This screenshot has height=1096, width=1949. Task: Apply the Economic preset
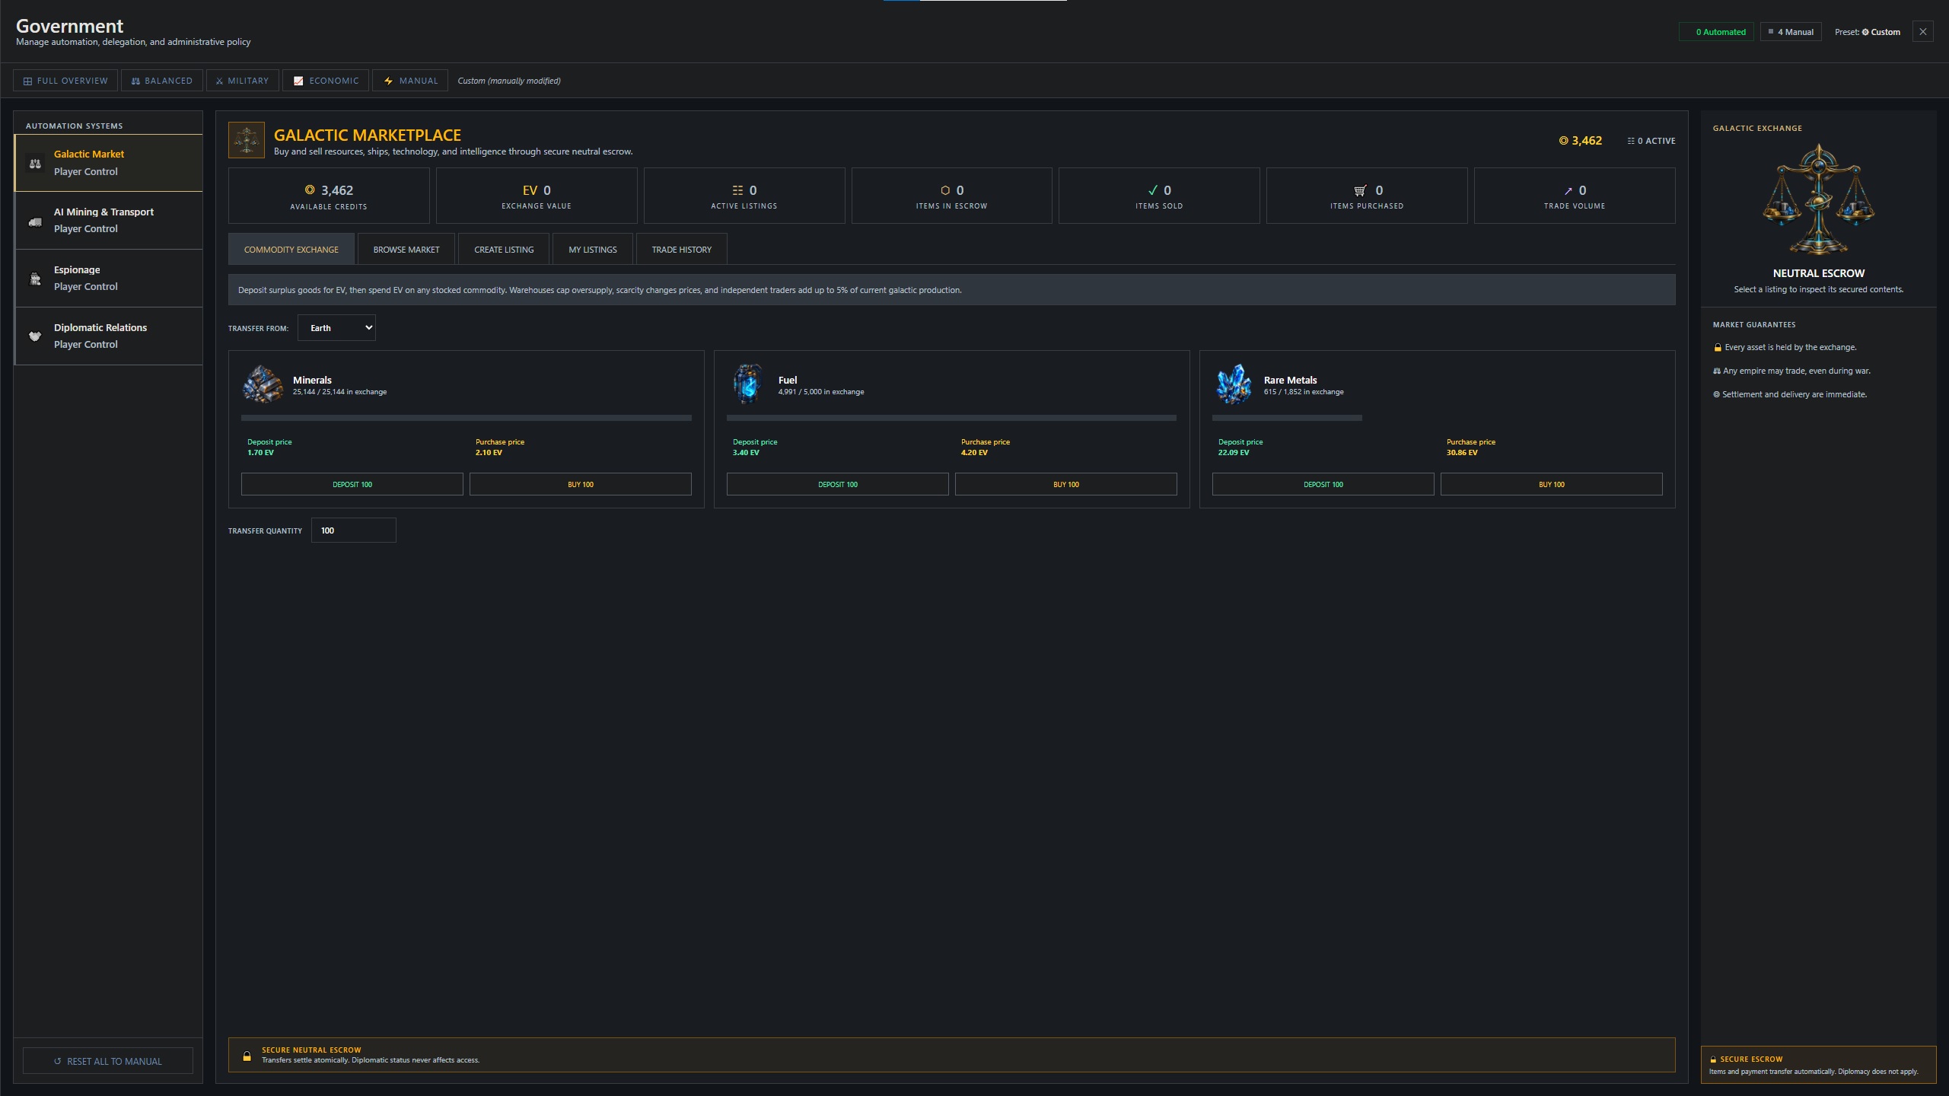click(326, 81)
